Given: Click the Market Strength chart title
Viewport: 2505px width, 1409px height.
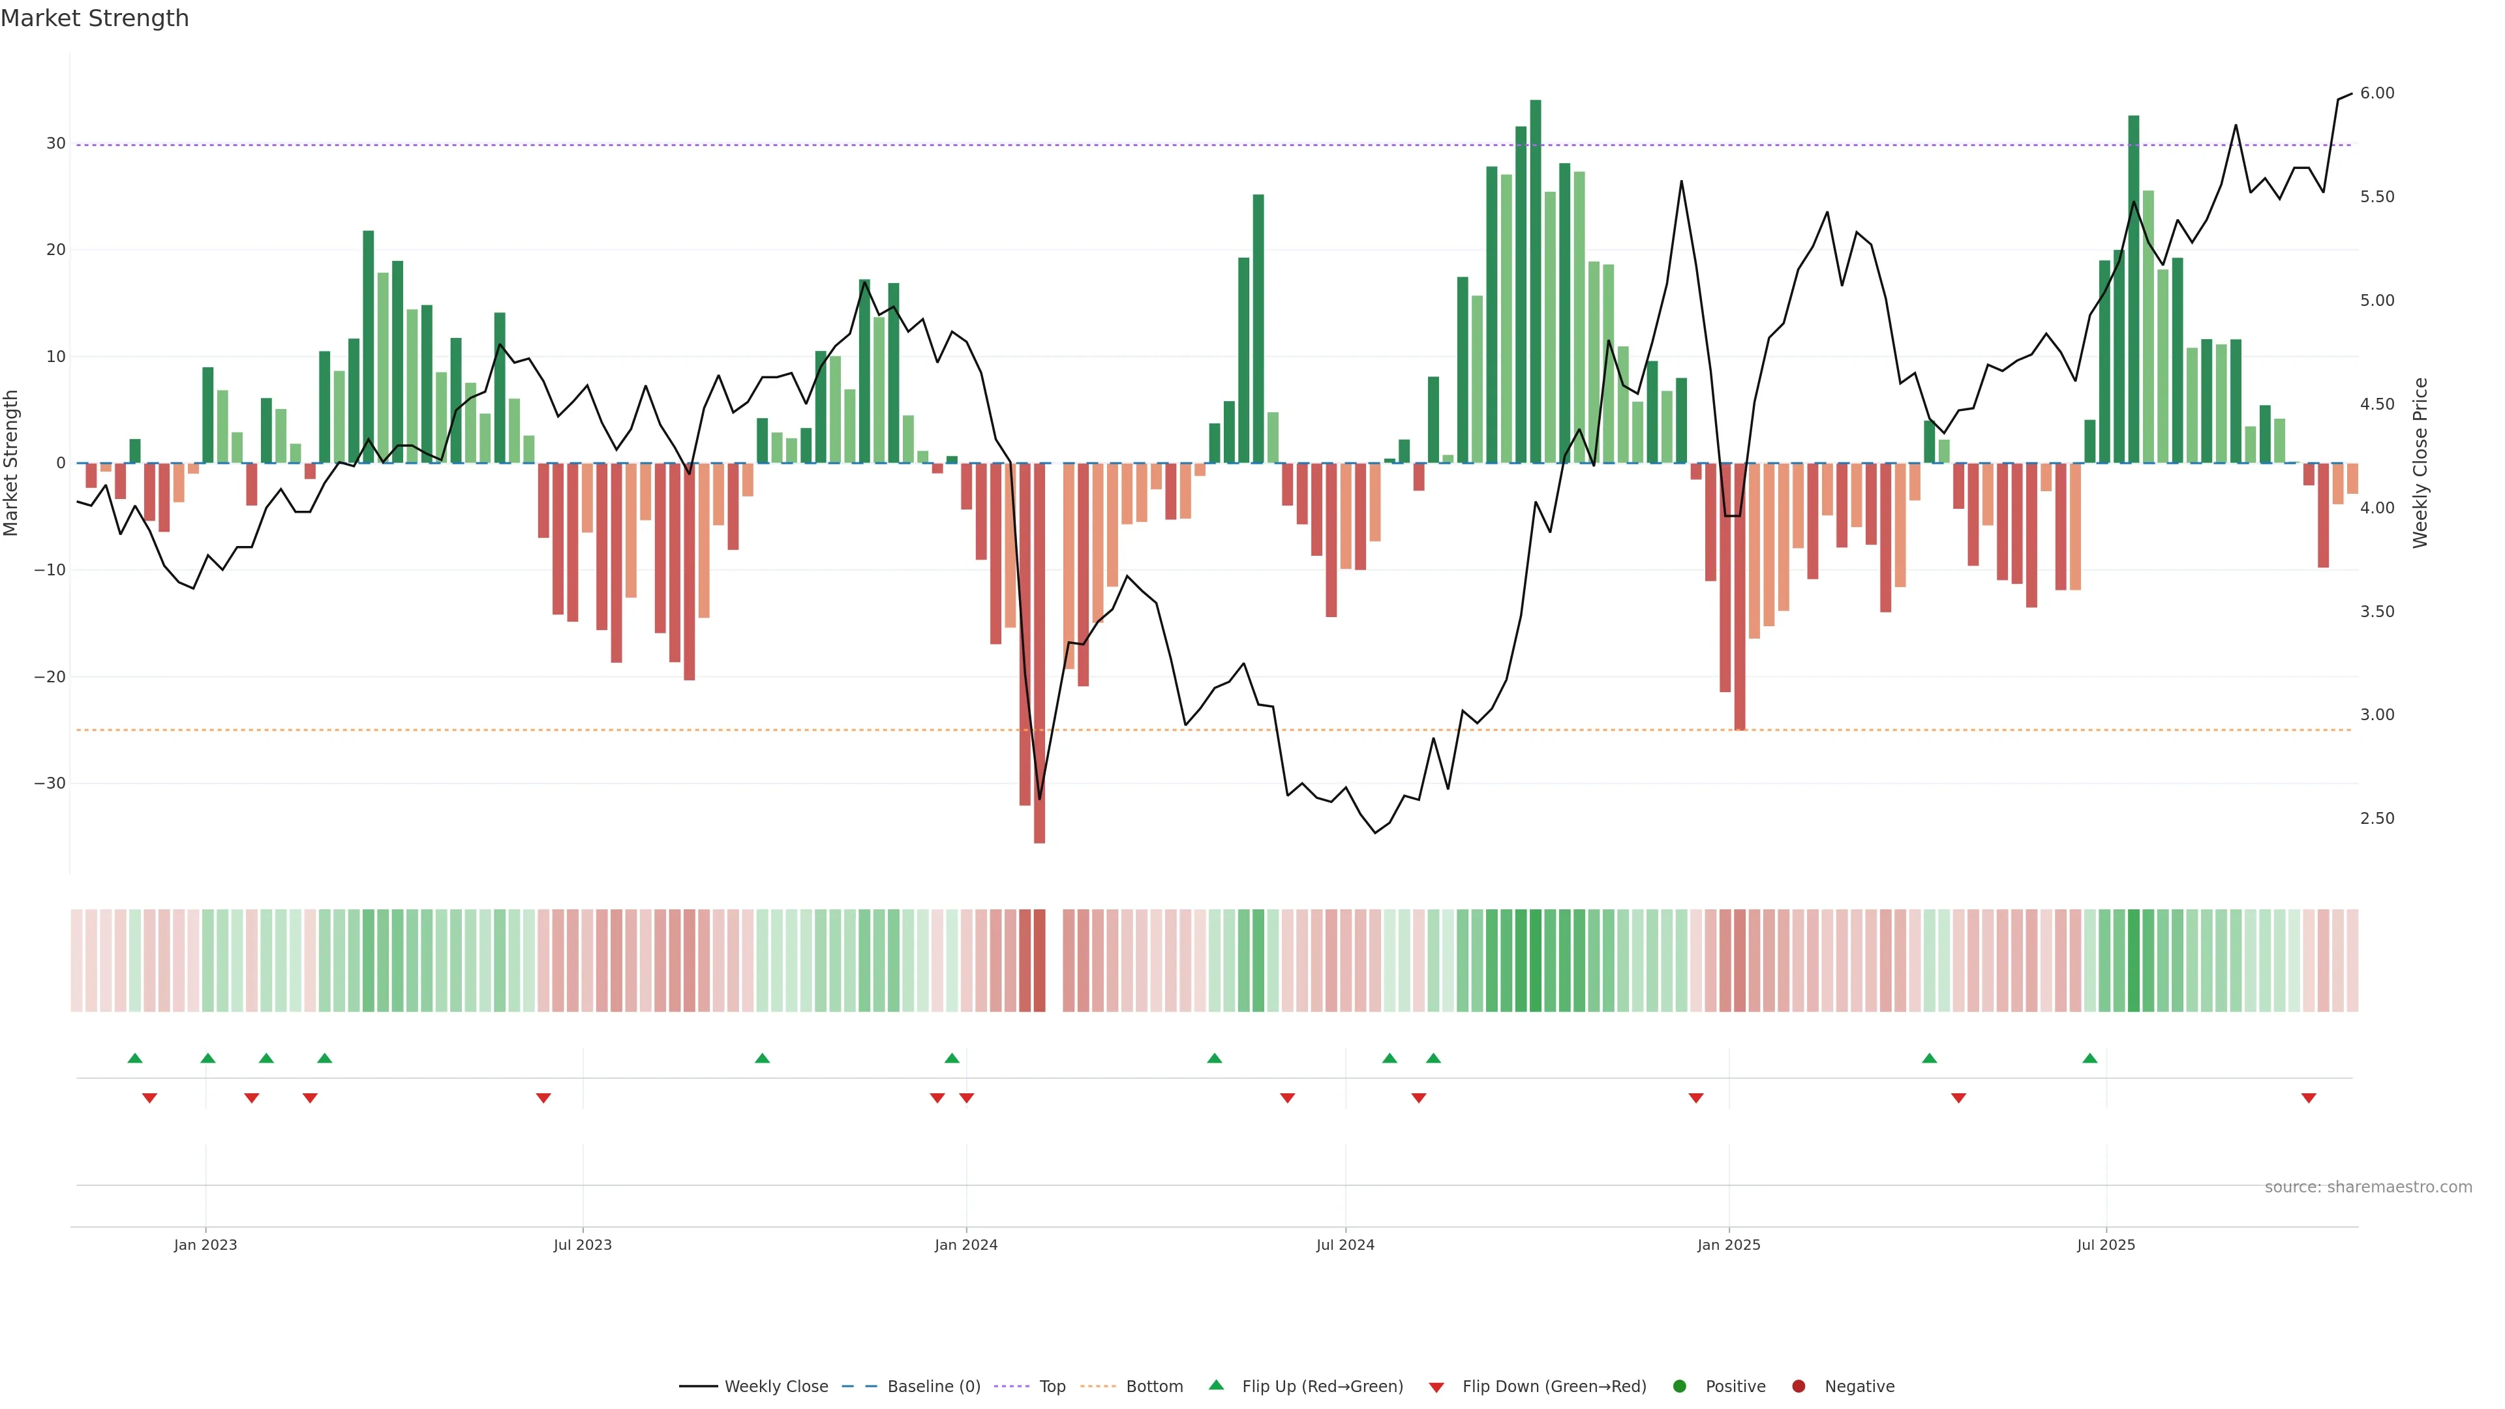Looking at the screenshot, I should point(95,18).
